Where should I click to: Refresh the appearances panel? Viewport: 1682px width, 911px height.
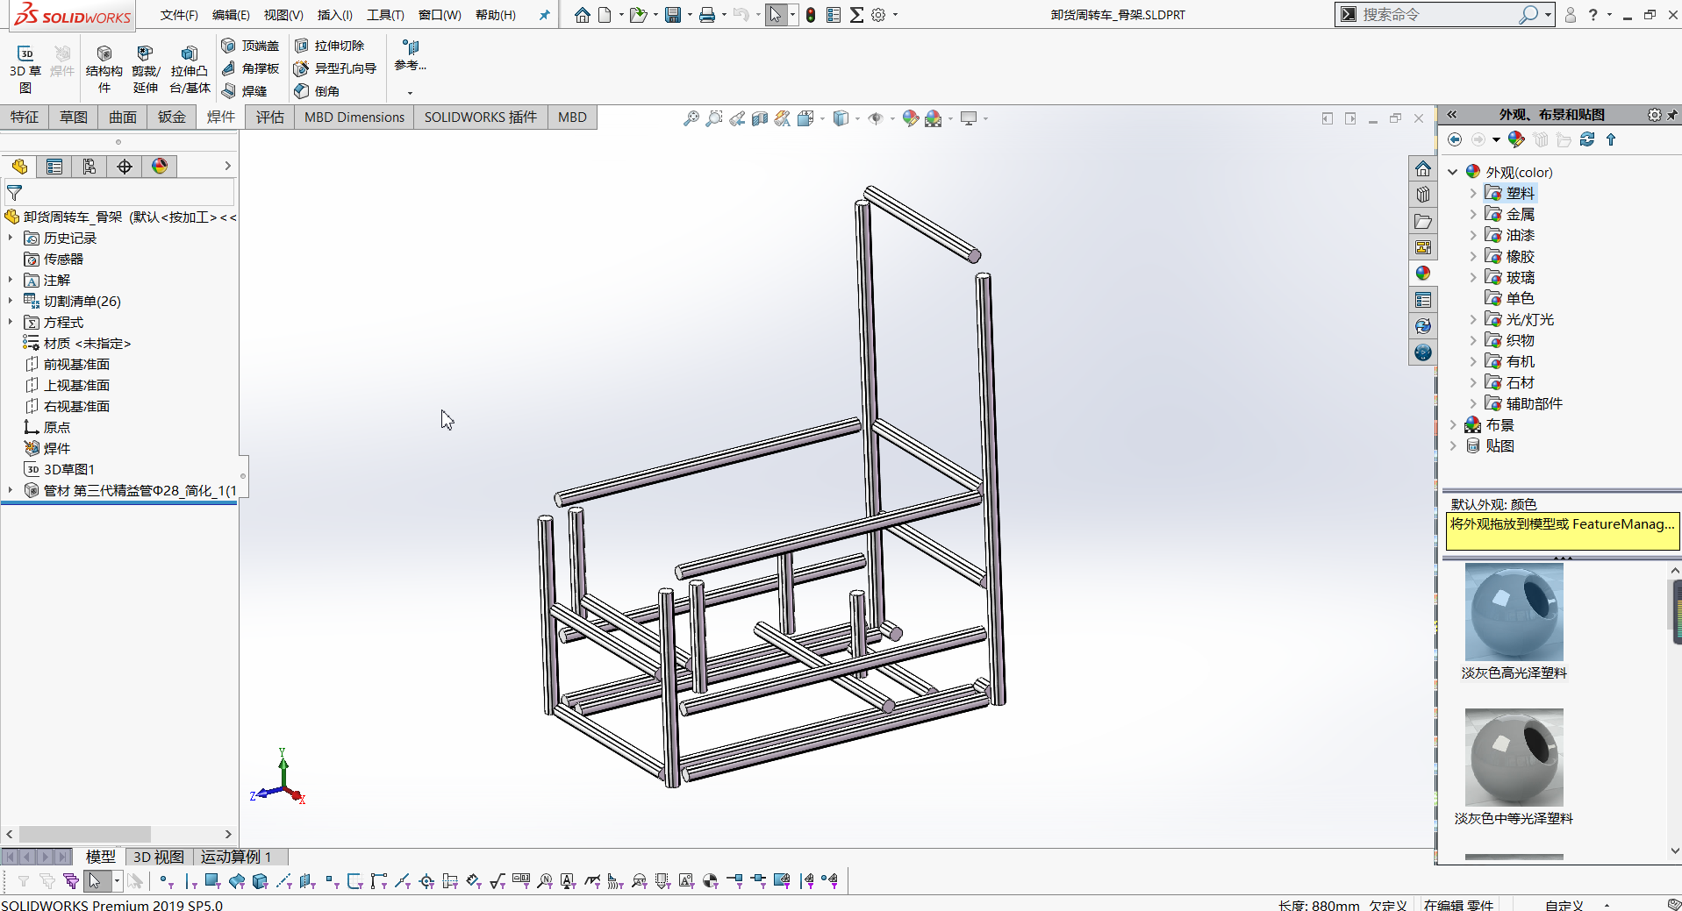click(1587, 139)
